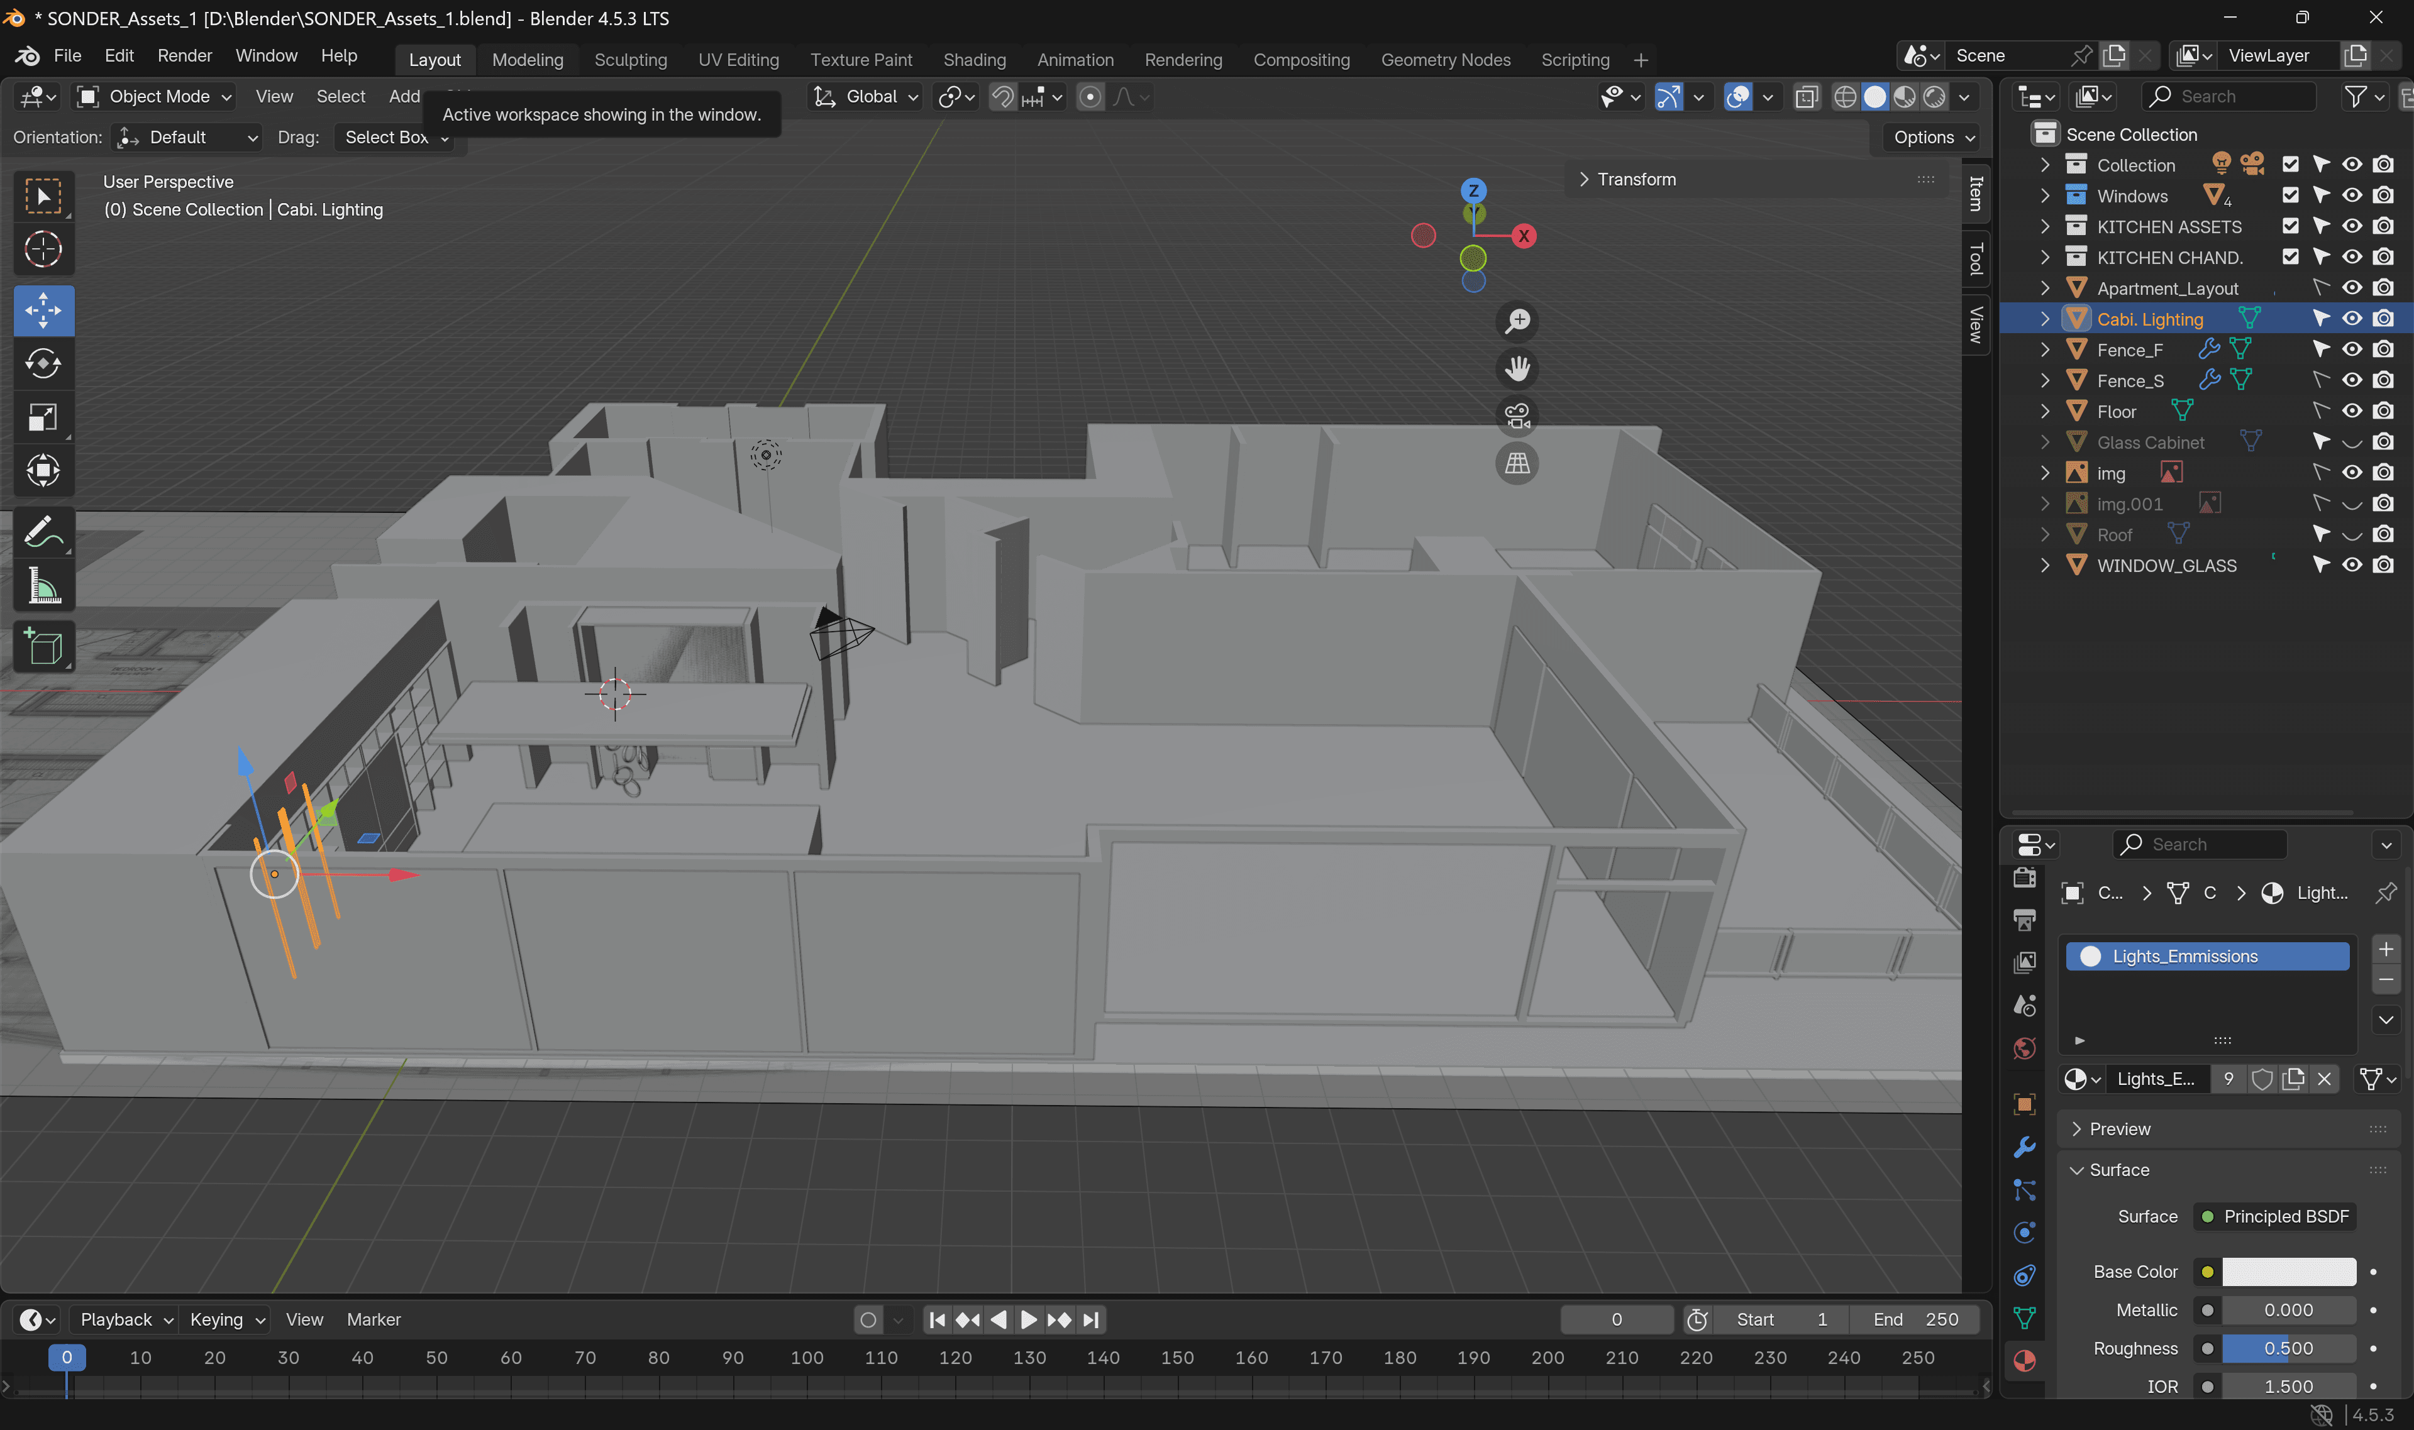Switch to orthographic grid view icon
The image size is (2414, 1430).
coord(1517,463)
